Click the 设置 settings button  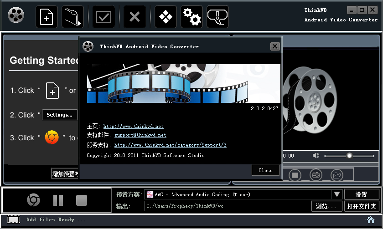pyautogui.click(x=362, y=194)
